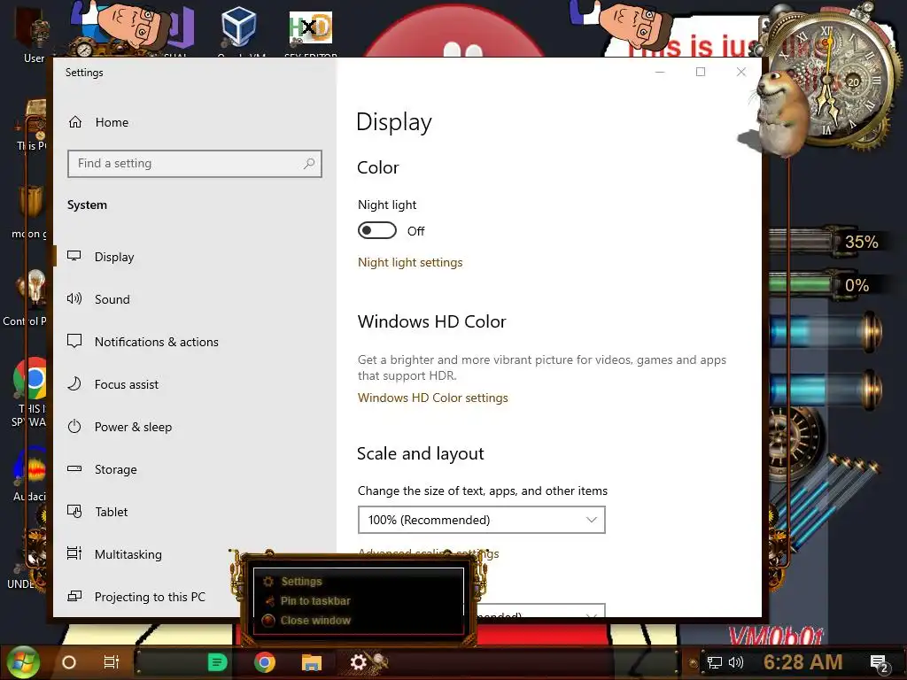907x680 pixels.
Task: Click the Storage drive icon
Action: coord(74,469)
